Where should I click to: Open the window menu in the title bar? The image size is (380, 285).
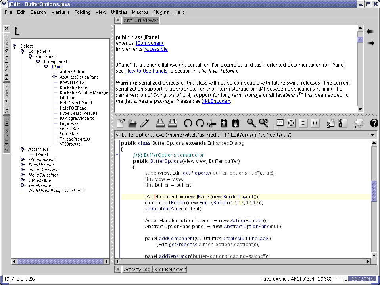tap(4, 4)
